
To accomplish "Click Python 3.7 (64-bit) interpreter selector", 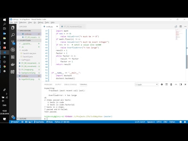I will pos(62,122).
